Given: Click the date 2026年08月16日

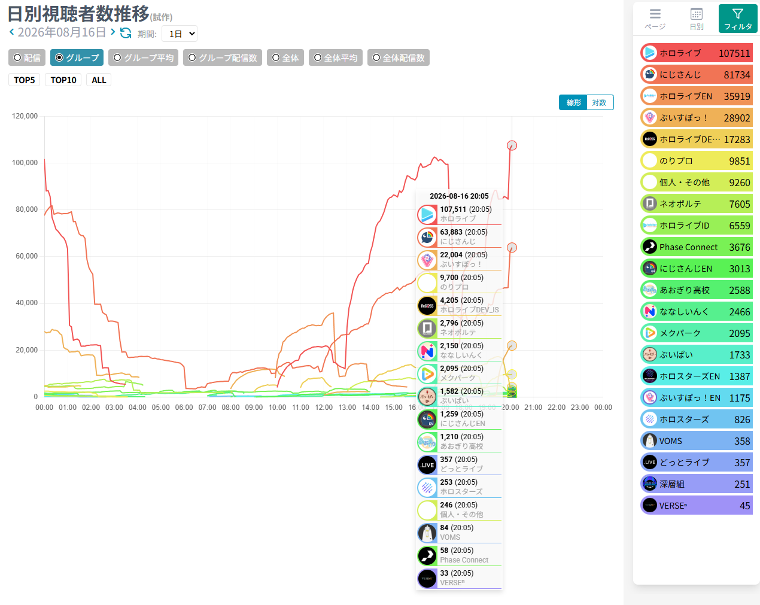Looking at the screenshot, I should [x=62, y=32].
